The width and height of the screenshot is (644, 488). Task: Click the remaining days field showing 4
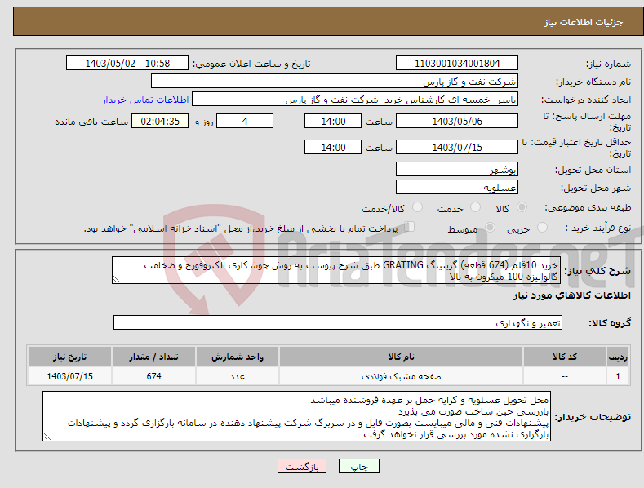point(245,121)
